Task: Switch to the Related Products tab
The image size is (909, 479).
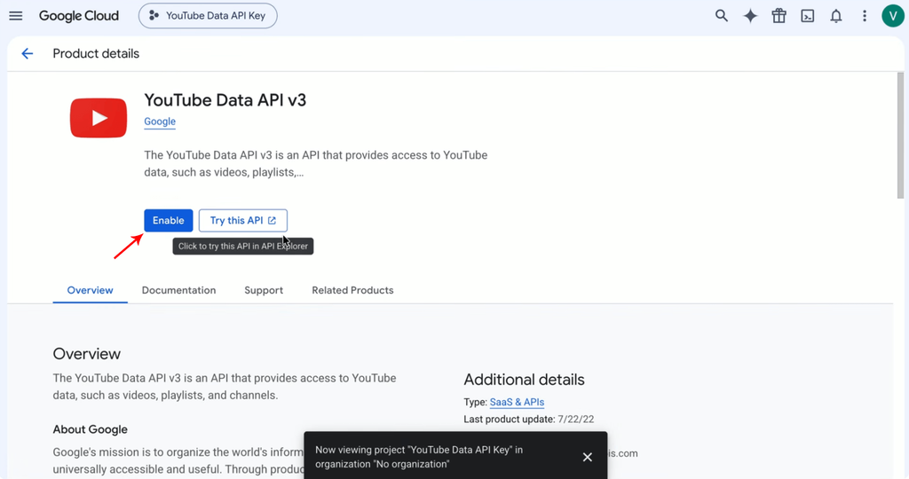Action: click(352, 290)
